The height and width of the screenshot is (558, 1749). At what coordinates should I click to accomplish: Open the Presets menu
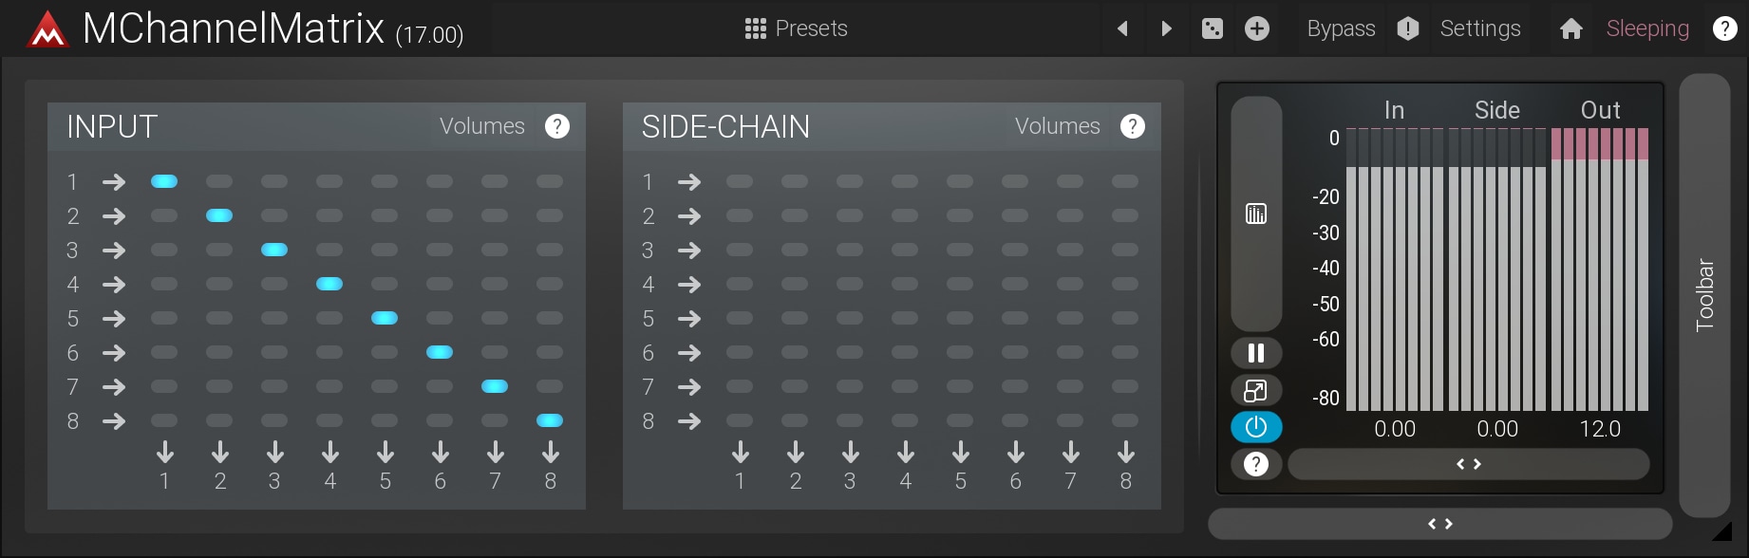(x=797, y=28)
